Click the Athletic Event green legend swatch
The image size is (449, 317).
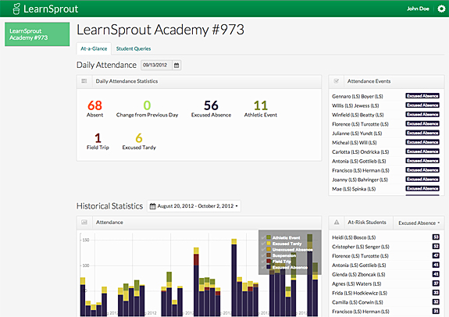(269, 237)
